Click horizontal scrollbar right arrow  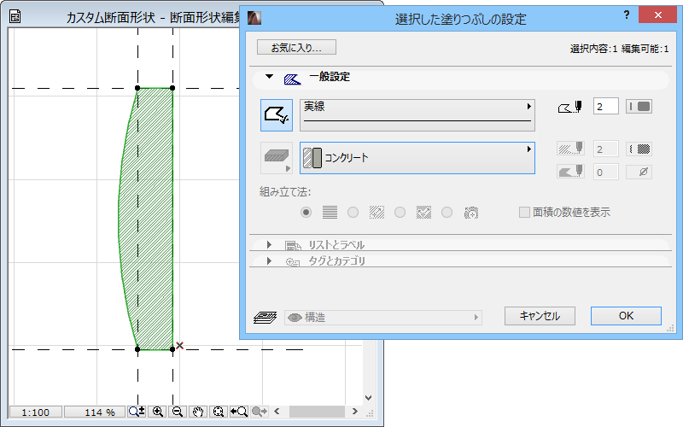pyautogui.click(x=355, y=412)
